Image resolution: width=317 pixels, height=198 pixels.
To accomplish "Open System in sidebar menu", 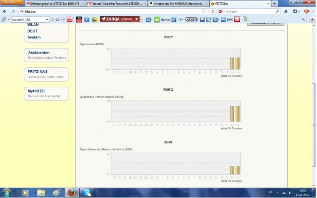I will [x=34, y=37].
